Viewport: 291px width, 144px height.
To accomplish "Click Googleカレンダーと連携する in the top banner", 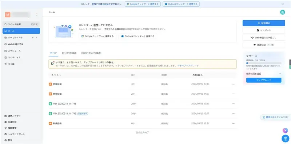I will 143,4.
